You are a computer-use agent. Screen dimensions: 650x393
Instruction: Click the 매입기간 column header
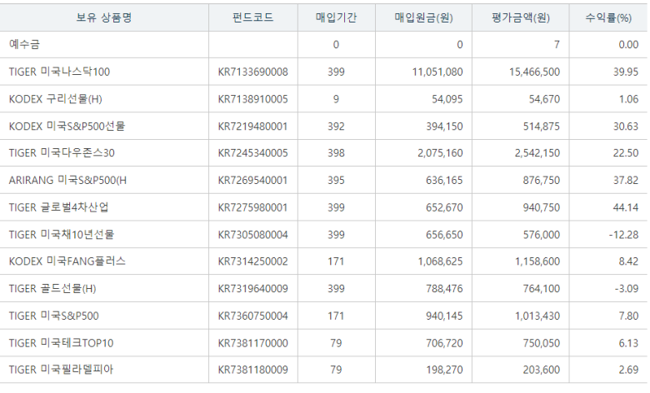[336, 17]
